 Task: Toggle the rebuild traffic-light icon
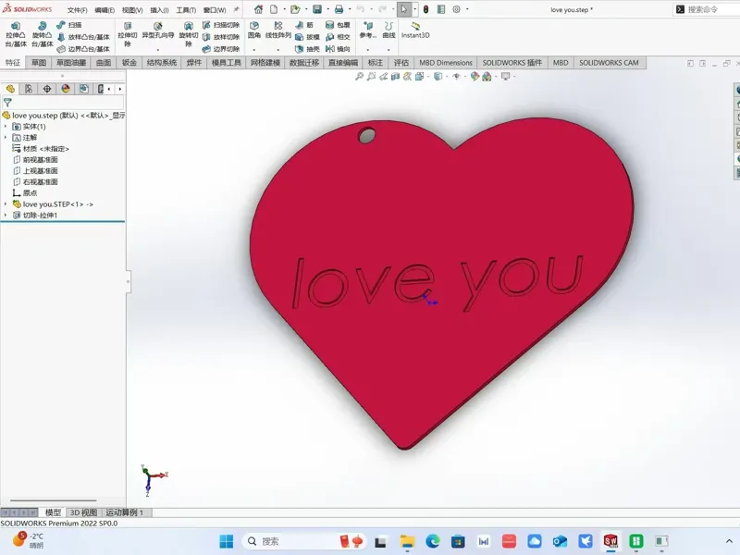[x=425, y=9]
